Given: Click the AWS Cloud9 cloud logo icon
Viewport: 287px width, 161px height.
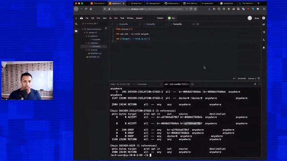Looking at the screenshot, I should [82, 18].
